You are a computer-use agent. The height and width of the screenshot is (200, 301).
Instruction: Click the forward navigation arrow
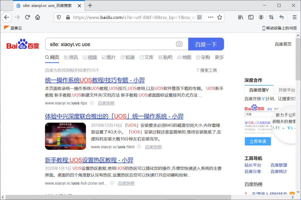point(17,17)
